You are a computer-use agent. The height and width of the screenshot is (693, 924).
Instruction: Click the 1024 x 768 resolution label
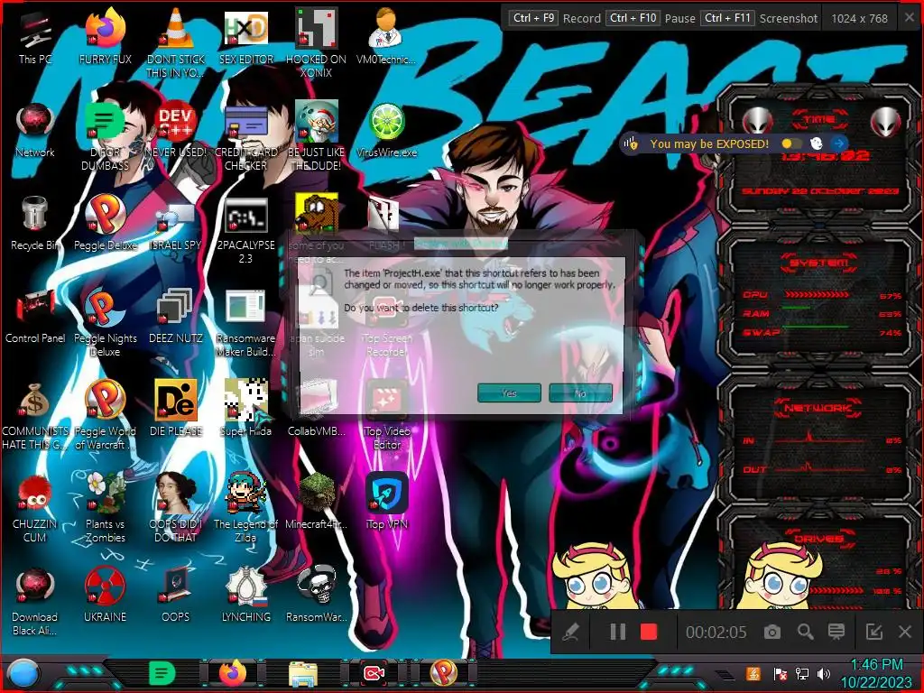[859, 18]
